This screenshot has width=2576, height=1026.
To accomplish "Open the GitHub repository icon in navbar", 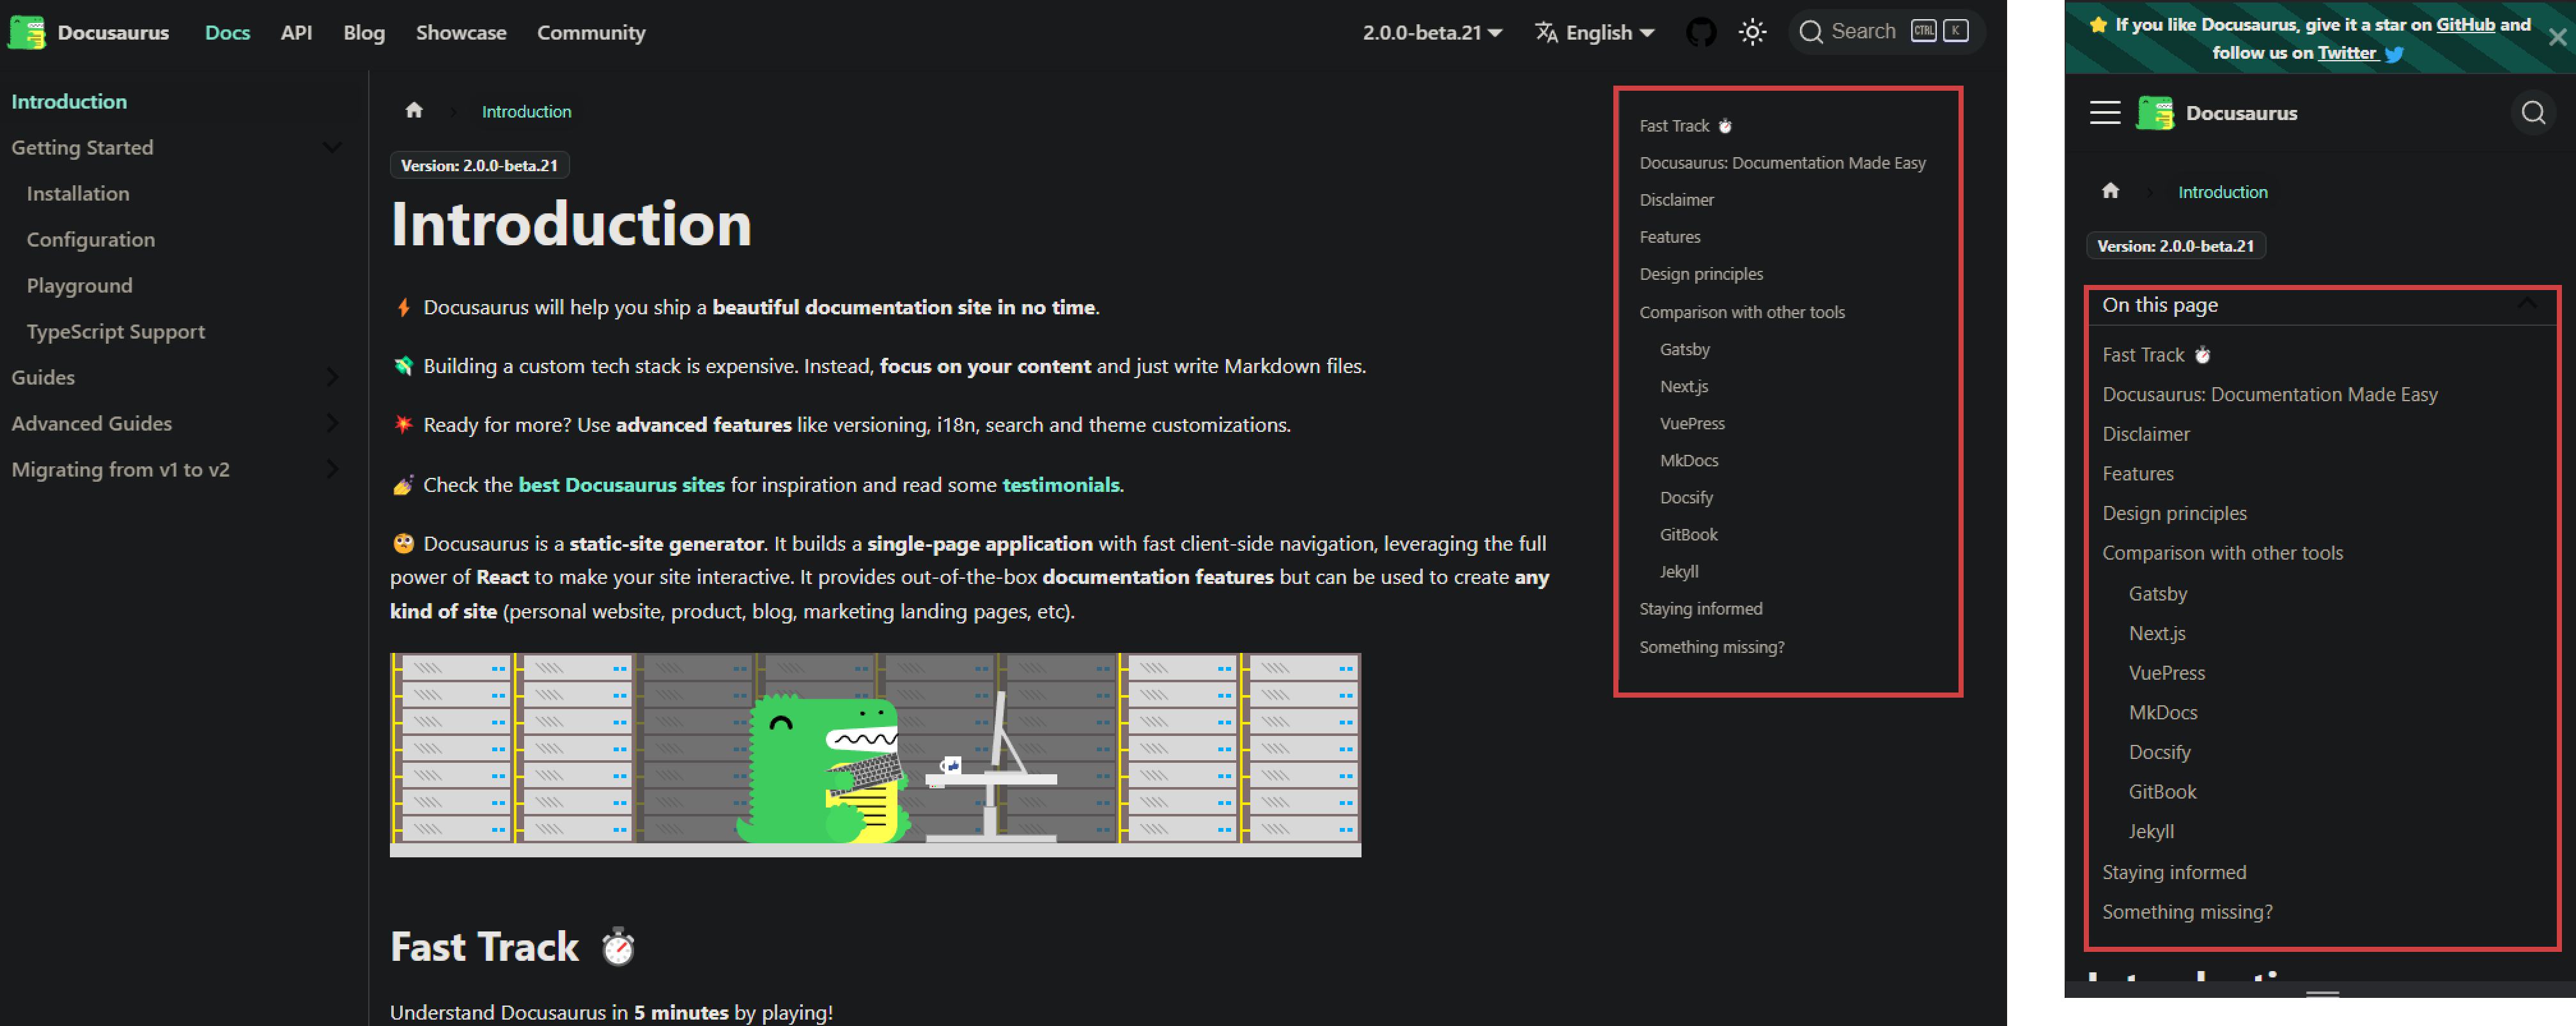I will [1701, 32].
